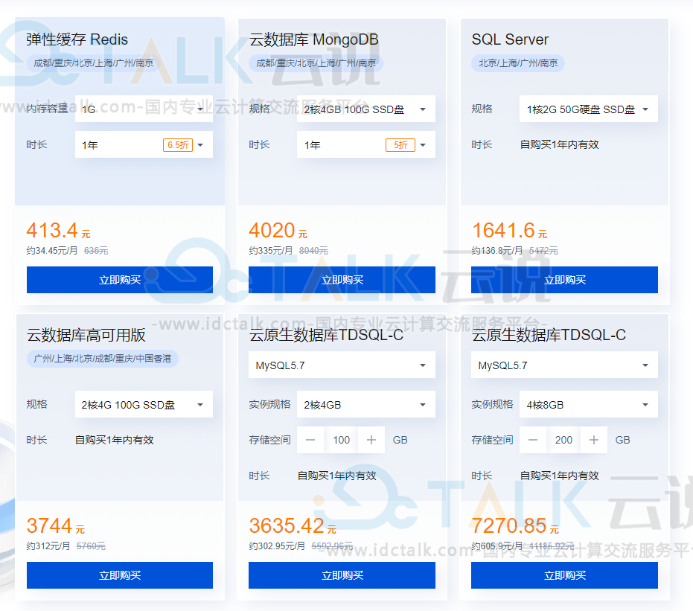Viewport: 693px width, 611px height.
Task: Click the 5折 discount badge in MongoDB duration
Action: pyautogui.click(x=400, y=145)
